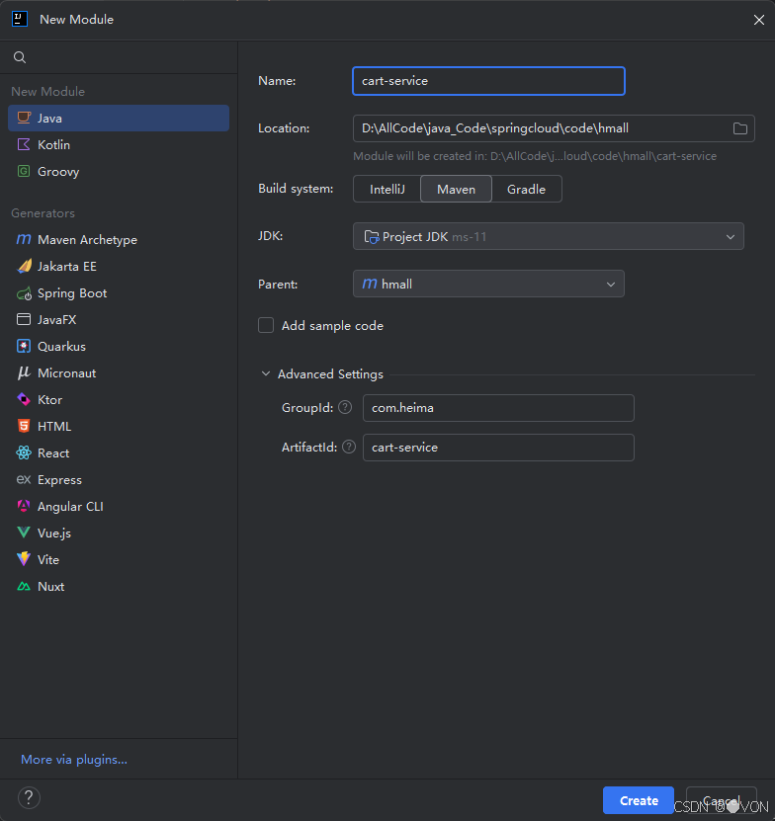775x821 pixels.
Task: Click the HTML list entry text
Action: pyautogui.click(x=54, y=426)
